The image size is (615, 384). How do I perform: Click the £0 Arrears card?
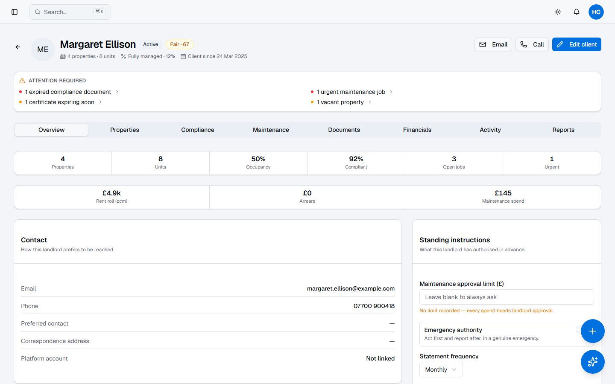(307, 197)
